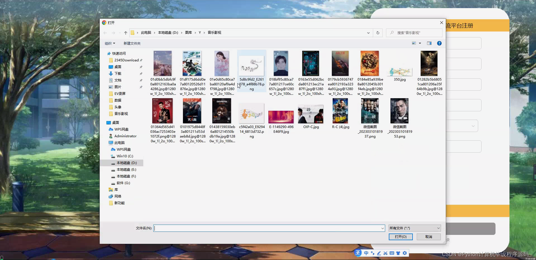Click 音乐影视 in the address breadcrumb
Viewport: 536px width, 260px height.
pyautogui.click(x=215, y=33)
